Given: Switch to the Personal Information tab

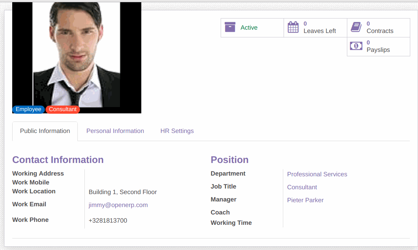Looking at the screenshot, I should (115, 131).
